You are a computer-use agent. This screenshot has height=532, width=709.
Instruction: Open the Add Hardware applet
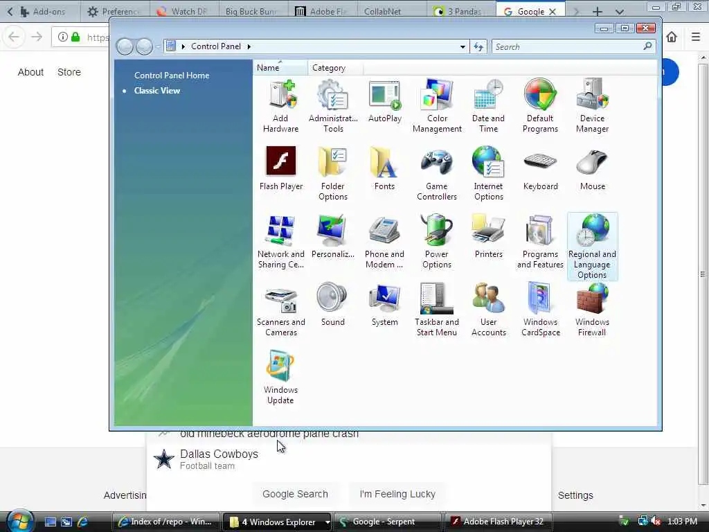[x=281, y=106]
